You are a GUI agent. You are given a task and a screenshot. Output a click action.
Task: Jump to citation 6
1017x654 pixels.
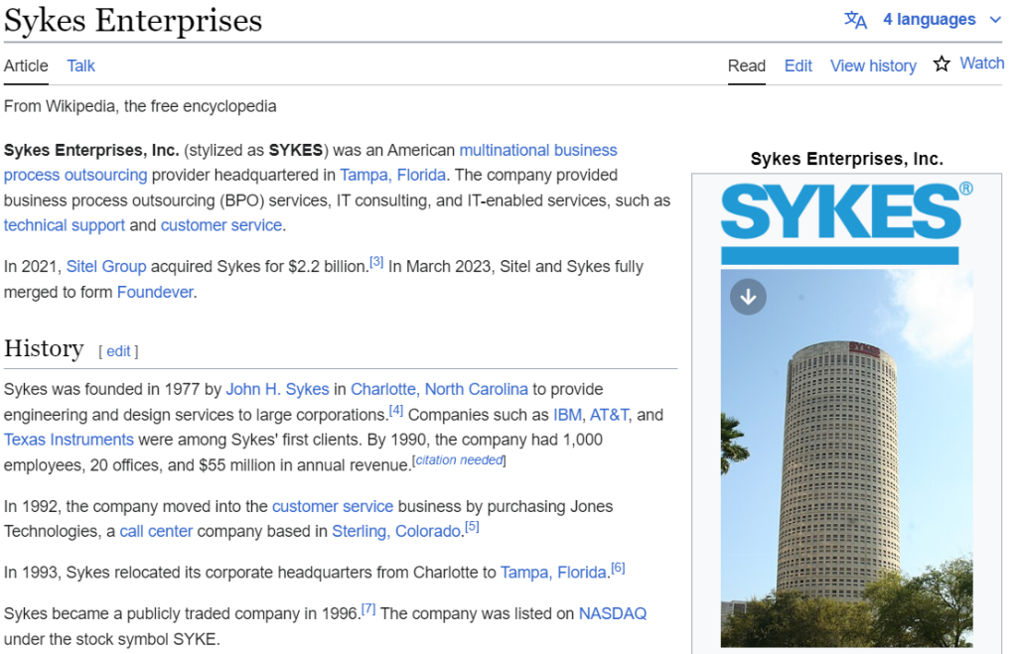tap(618, 569)
